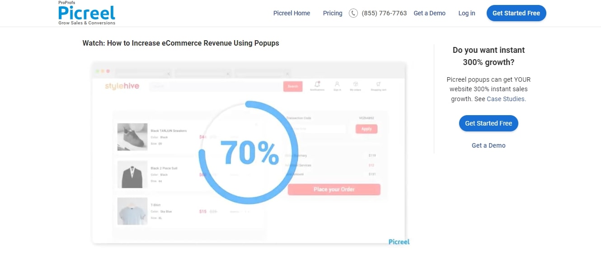Image resolution: width=601 pixels, height=261 pixels.
Task: Click the Shopping cart icon
Action: coord(378,84)
